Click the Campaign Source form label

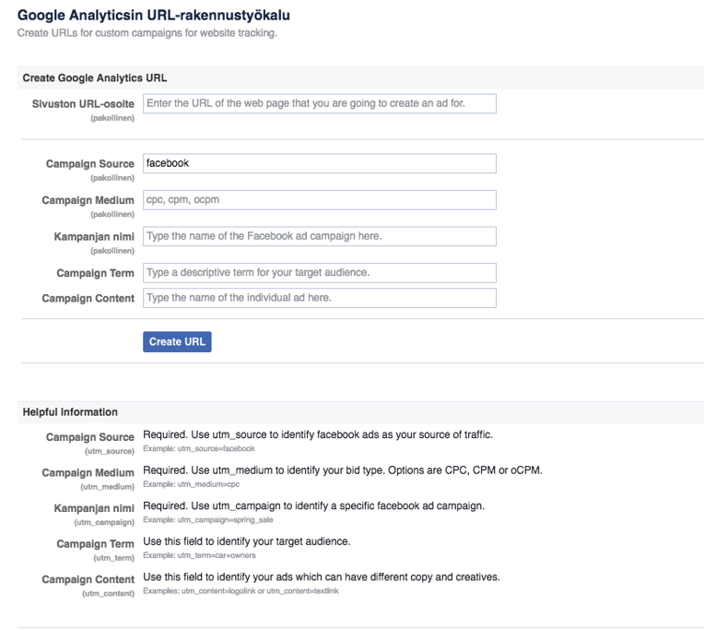coord(89,164)
